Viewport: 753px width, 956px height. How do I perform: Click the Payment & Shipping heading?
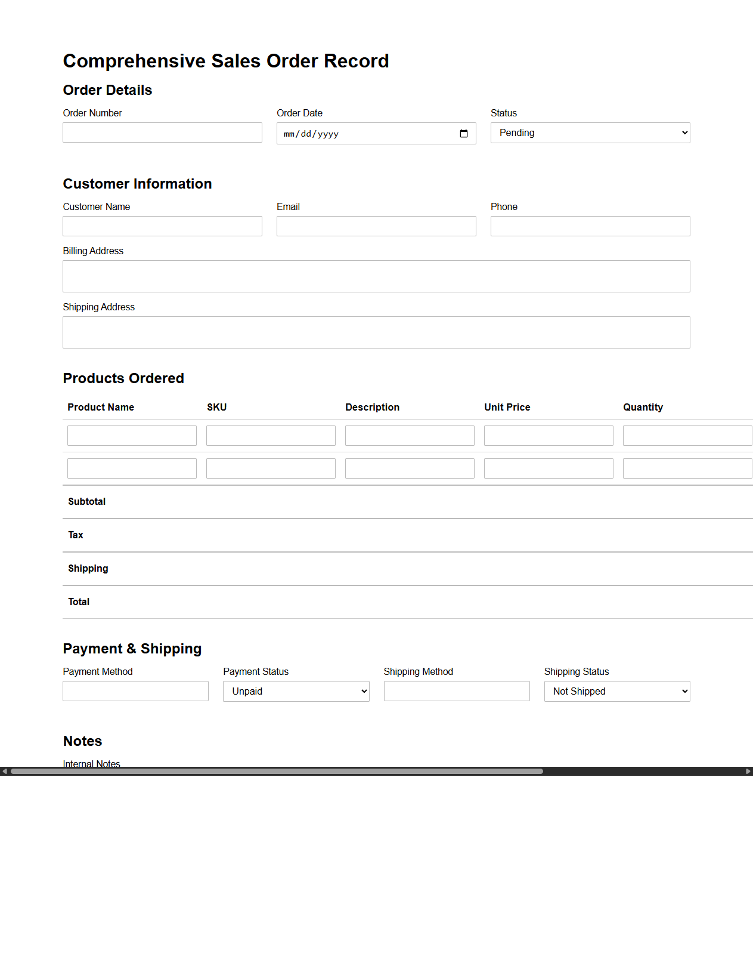(132, 649)
